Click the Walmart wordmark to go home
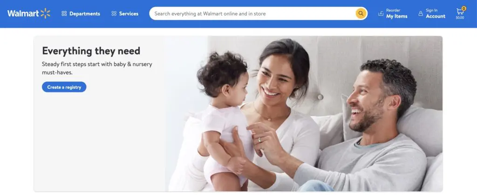This screenshot has width=477, height=195. tap(23, 13)
